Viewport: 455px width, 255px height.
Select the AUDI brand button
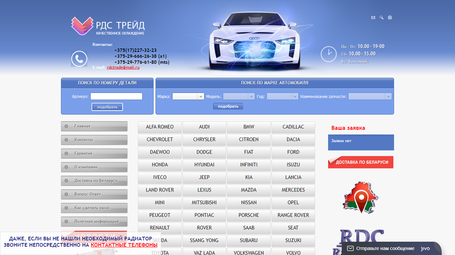click(204, 127)
